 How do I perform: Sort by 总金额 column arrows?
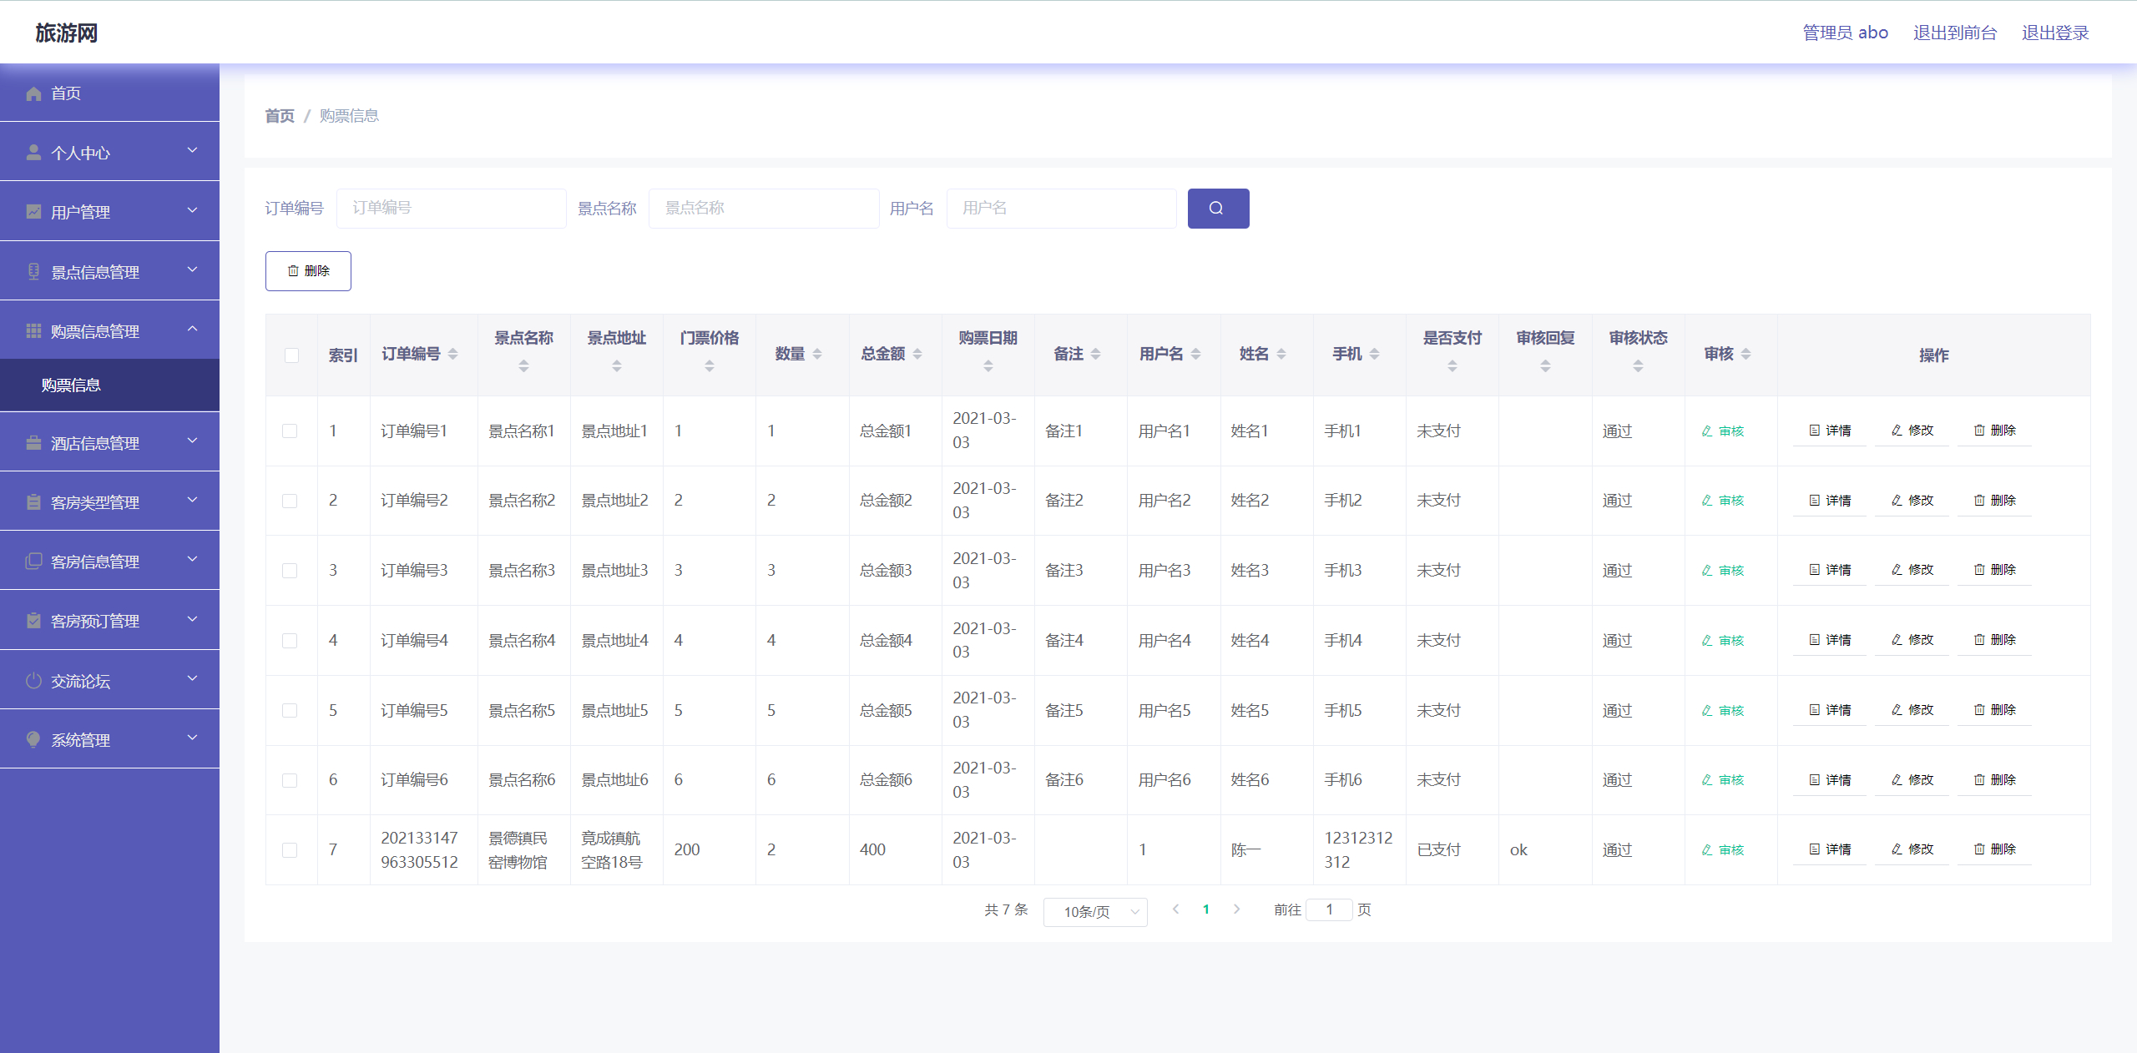pyautogui.click(x=917, y=355)
